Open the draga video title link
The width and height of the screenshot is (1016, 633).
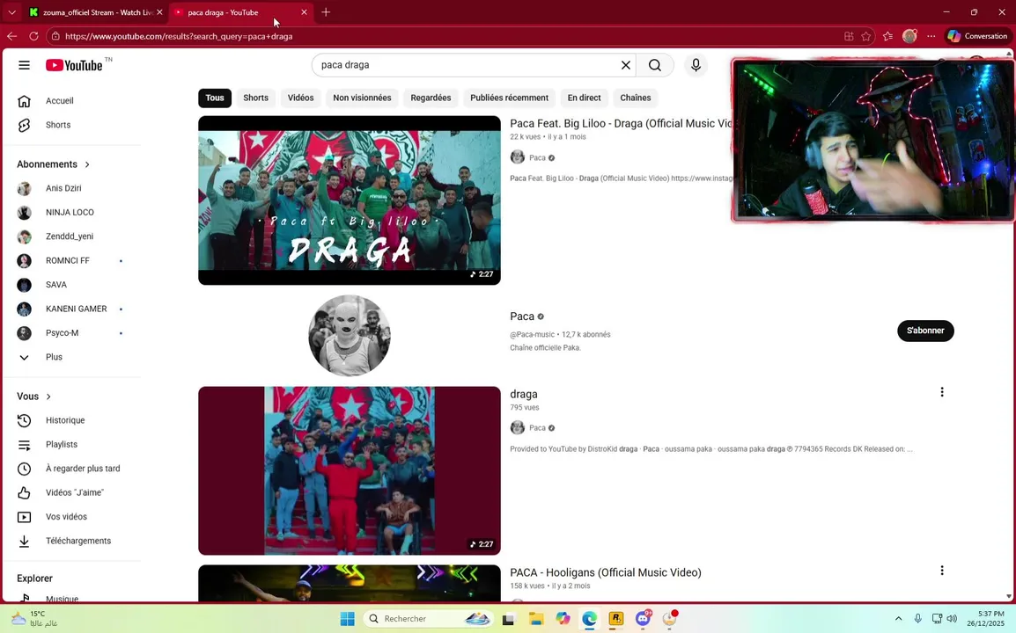click(524, 394)
